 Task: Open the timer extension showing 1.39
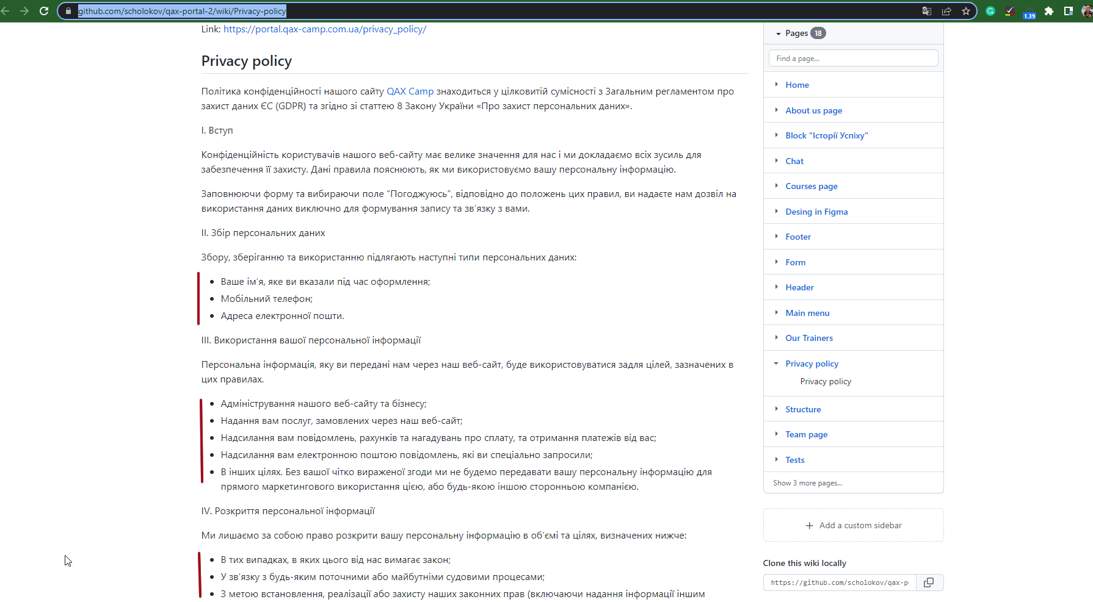1029,12
